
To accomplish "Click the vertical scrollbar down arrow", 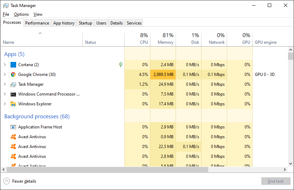I will coord(290,164).
